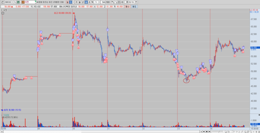Click the stop playback square button
Image resolution: width=260 pixels, height=133 pixels.
207,132
